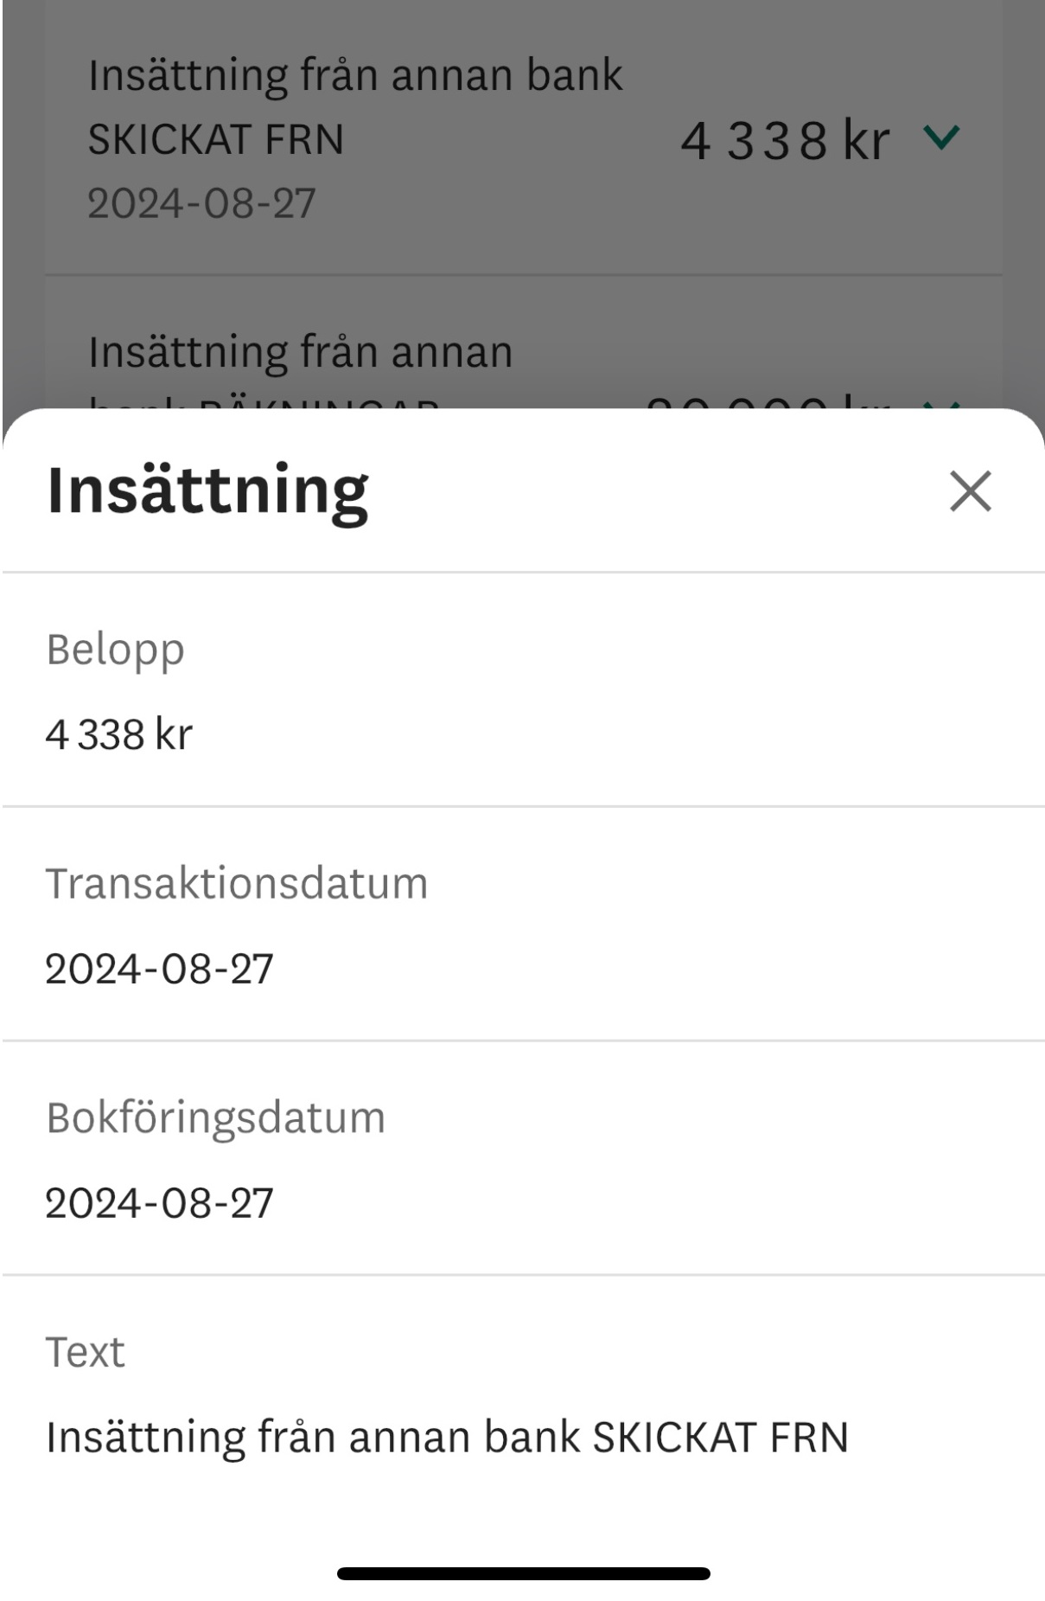Click the Bokföringsdatum label
The height and width of the screenshot is (1601, 1045).
[215, 1117]
